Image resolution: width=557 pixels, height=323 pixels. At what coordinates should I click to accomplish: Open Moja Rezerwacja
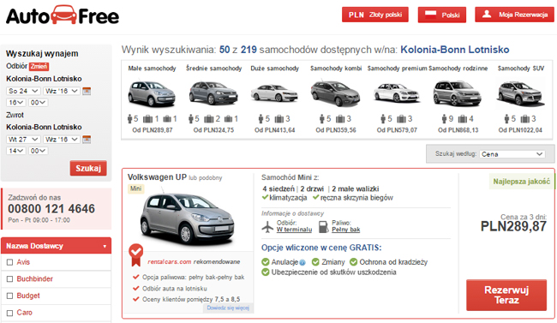(x=514, y=15)
